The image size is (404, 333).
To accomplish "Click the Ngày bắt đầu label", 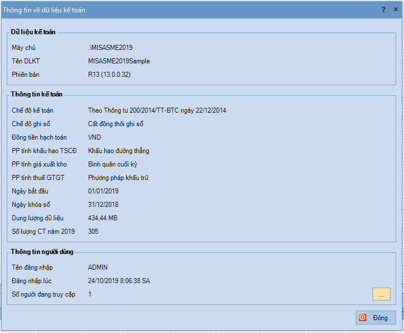I will click(30, 191).
